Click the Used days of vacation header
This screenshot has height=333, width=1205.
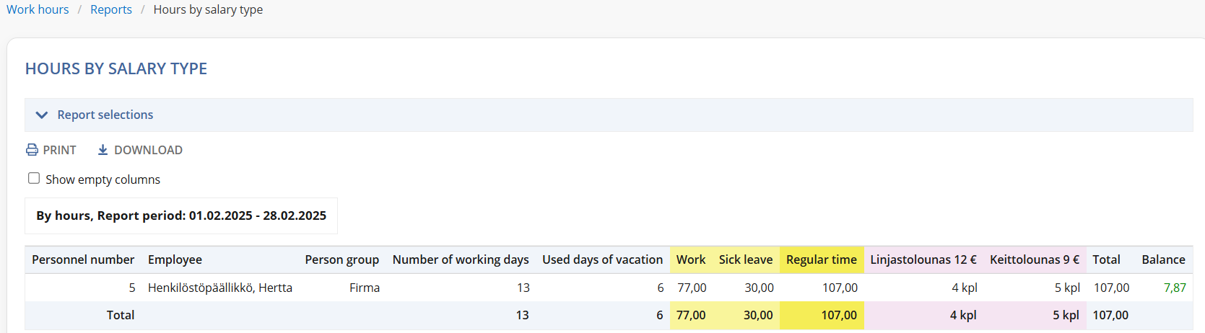(x=602, y=259)
